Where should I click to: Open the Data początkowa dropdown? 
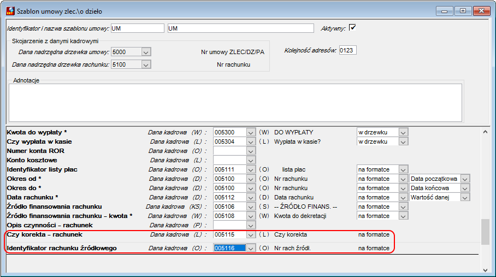point(465,179)
